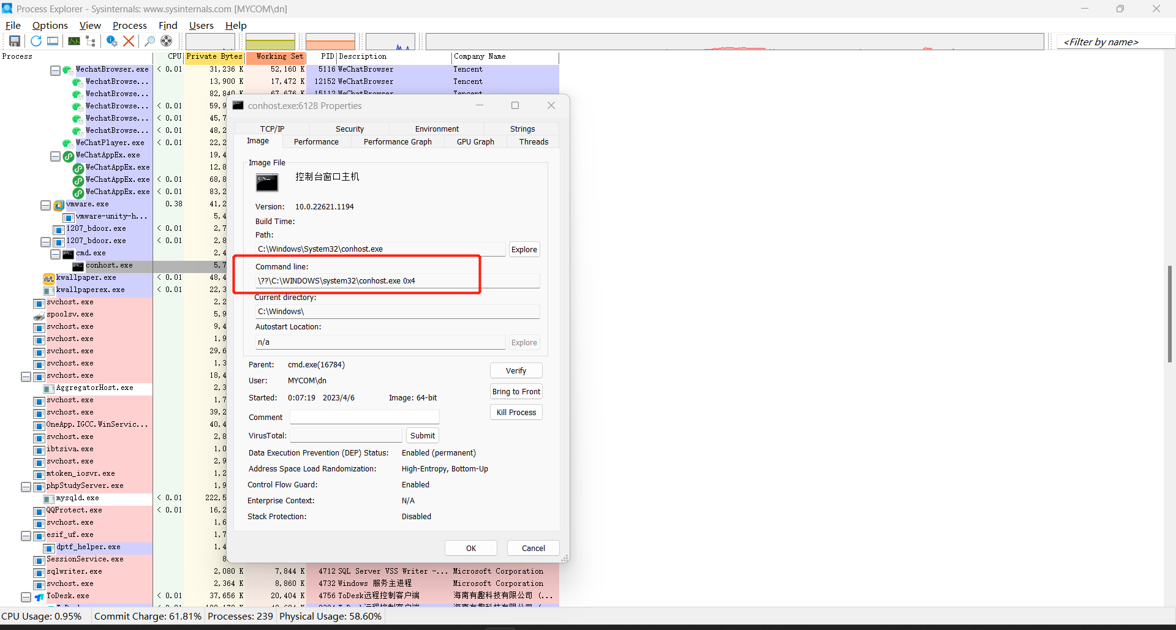Click the Save toolbar icon
This screenshot has width=1176, height=630.
coord(15,41)
